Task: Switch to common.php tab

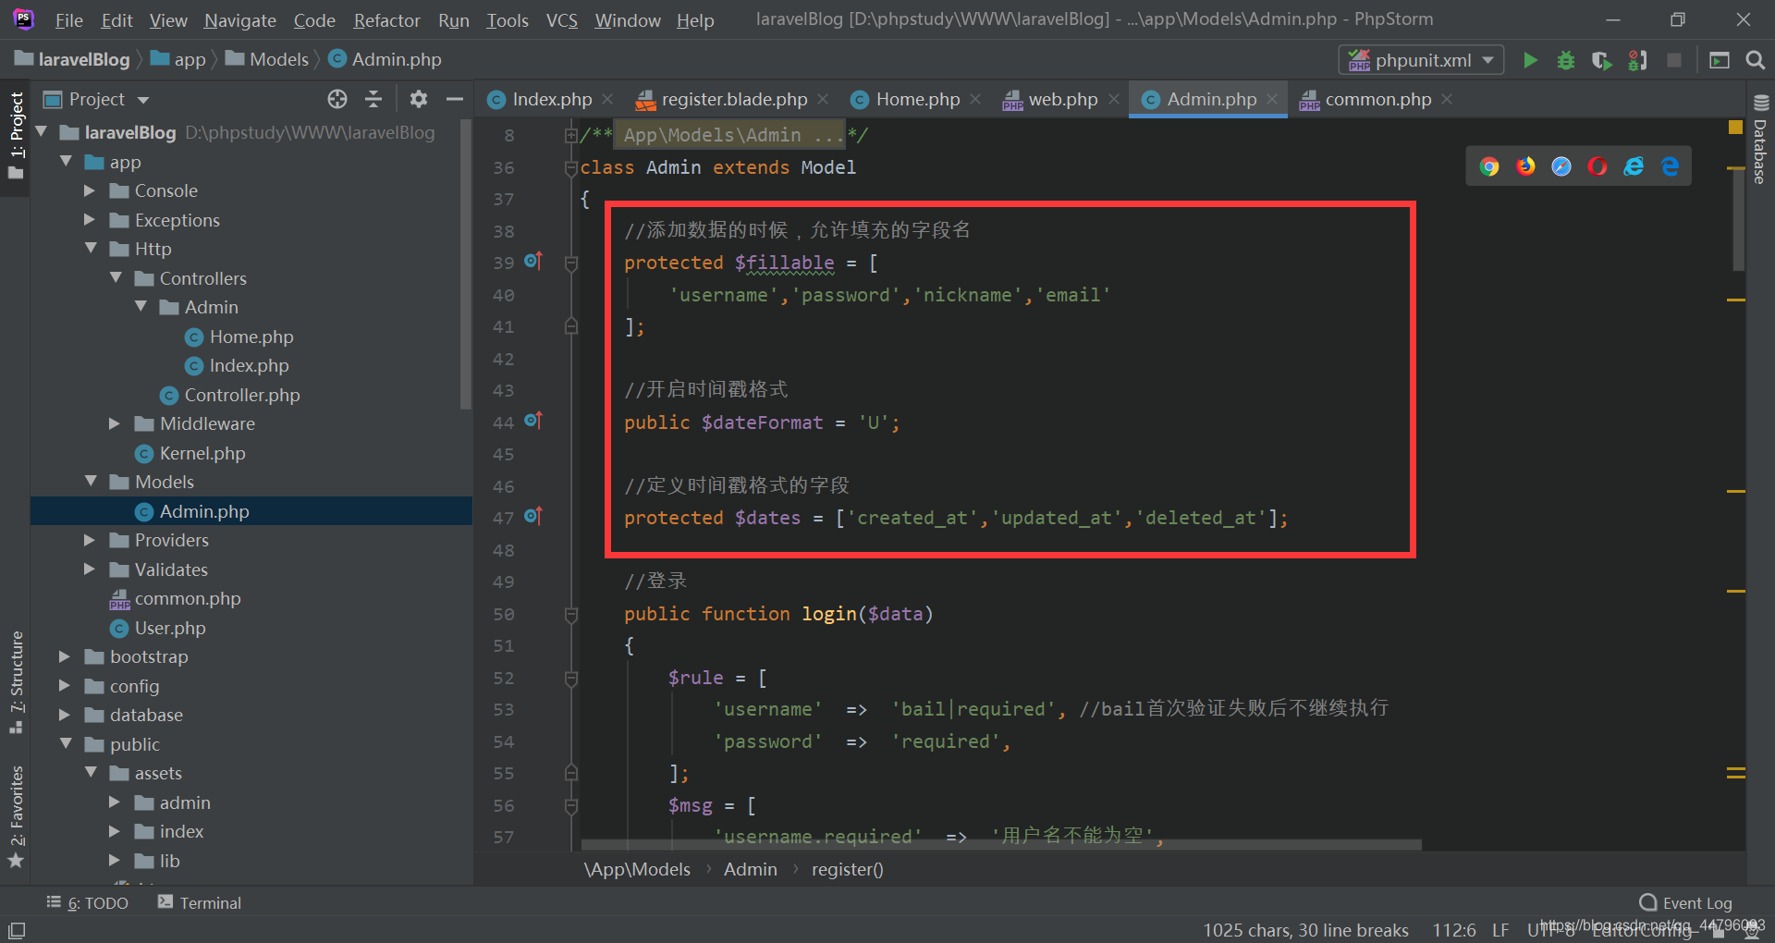Action: 1377,99
